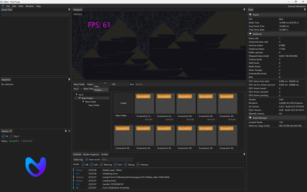Click the Clear Log button
Screen dimensions: 307x192
point(78,159)
